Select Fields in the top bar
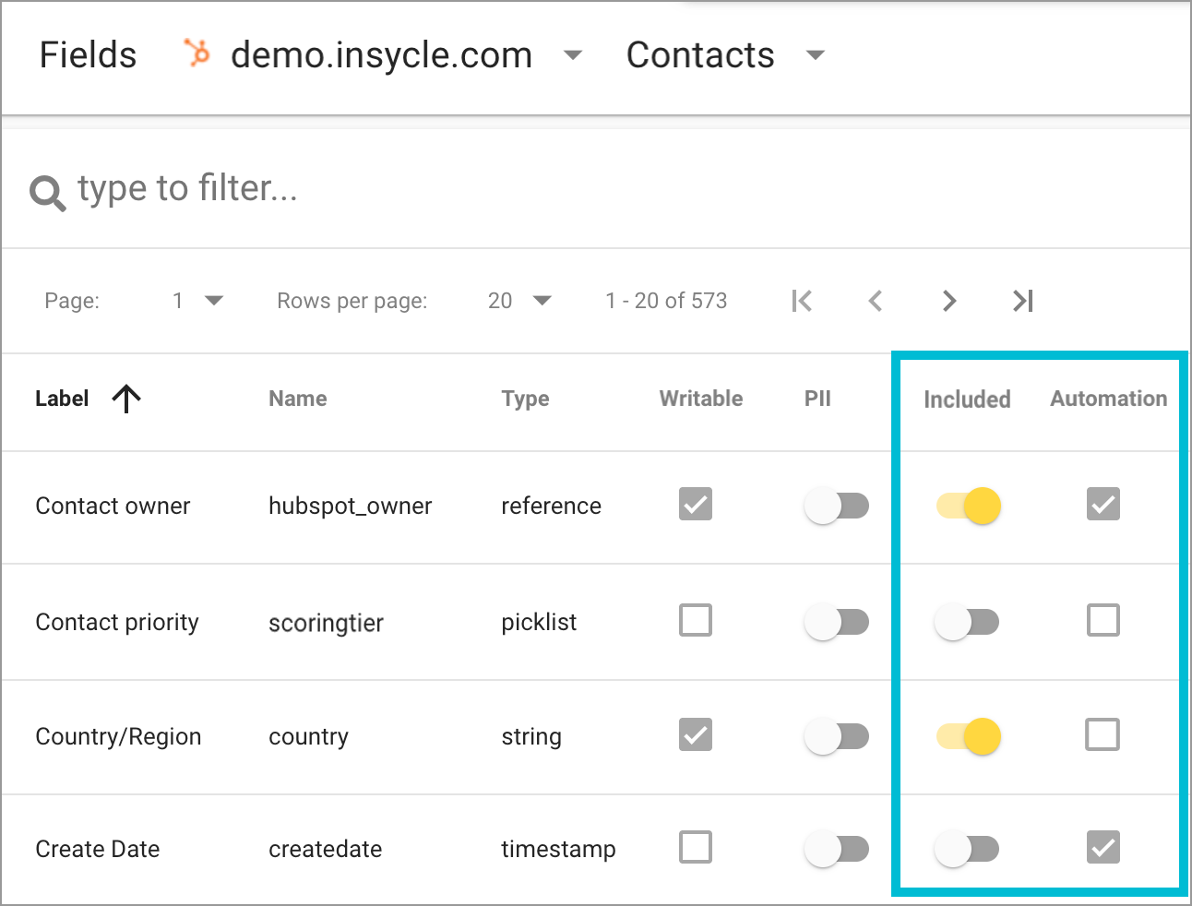The height and width of the screenshot is (906, 1192). click(x=88, y=55)
